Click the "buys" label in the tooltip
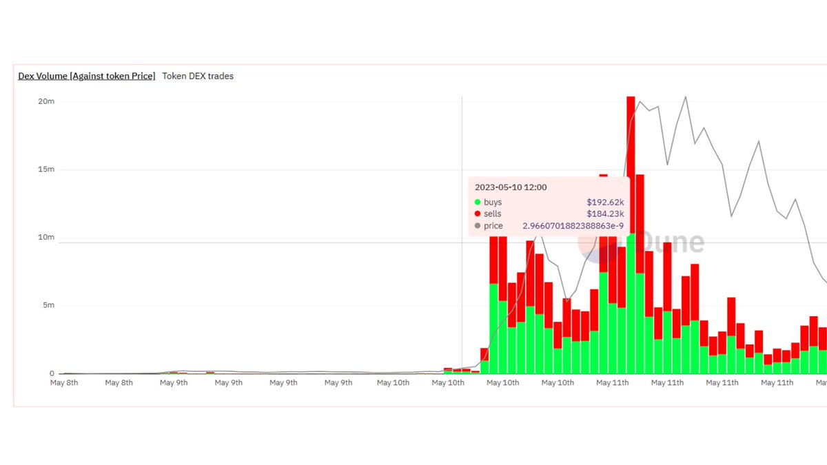This screenshot has width=827, height=465. 493,203
